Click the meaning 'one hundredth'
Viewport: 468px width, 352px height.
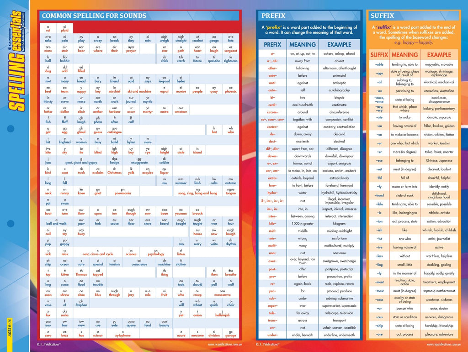coord(303,105)
